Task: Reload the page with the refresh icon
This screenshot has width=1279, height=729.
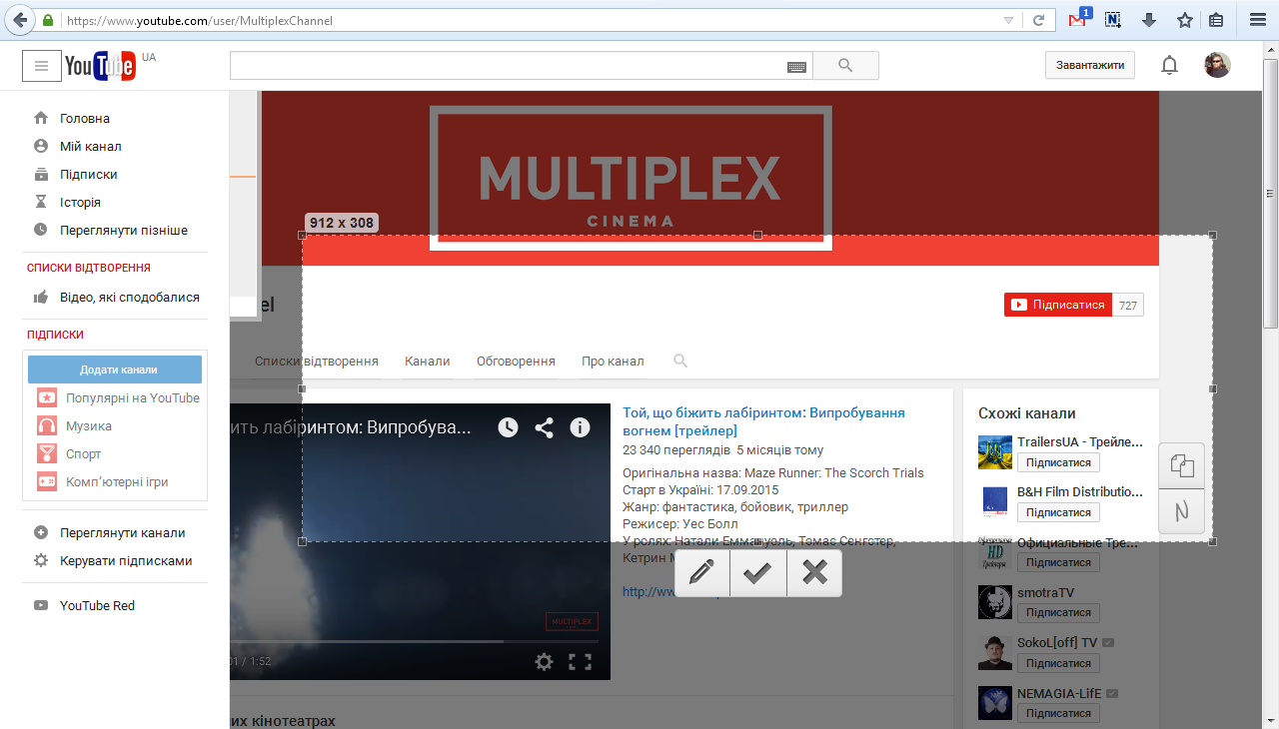Action: coord(1039,20)
